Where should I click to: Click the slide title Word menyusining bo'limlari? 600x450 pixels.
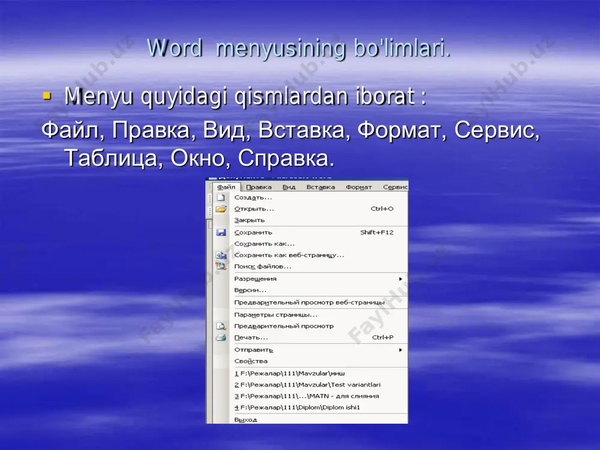pos(299,49)
